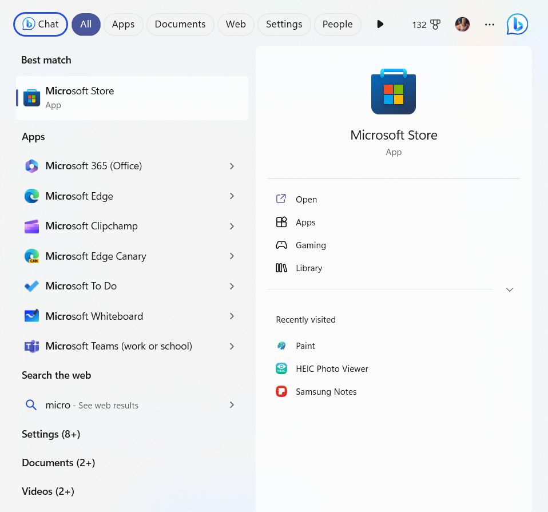
Task: Click the Microsoft Clipchamp icon
Action: coord(32,226)
